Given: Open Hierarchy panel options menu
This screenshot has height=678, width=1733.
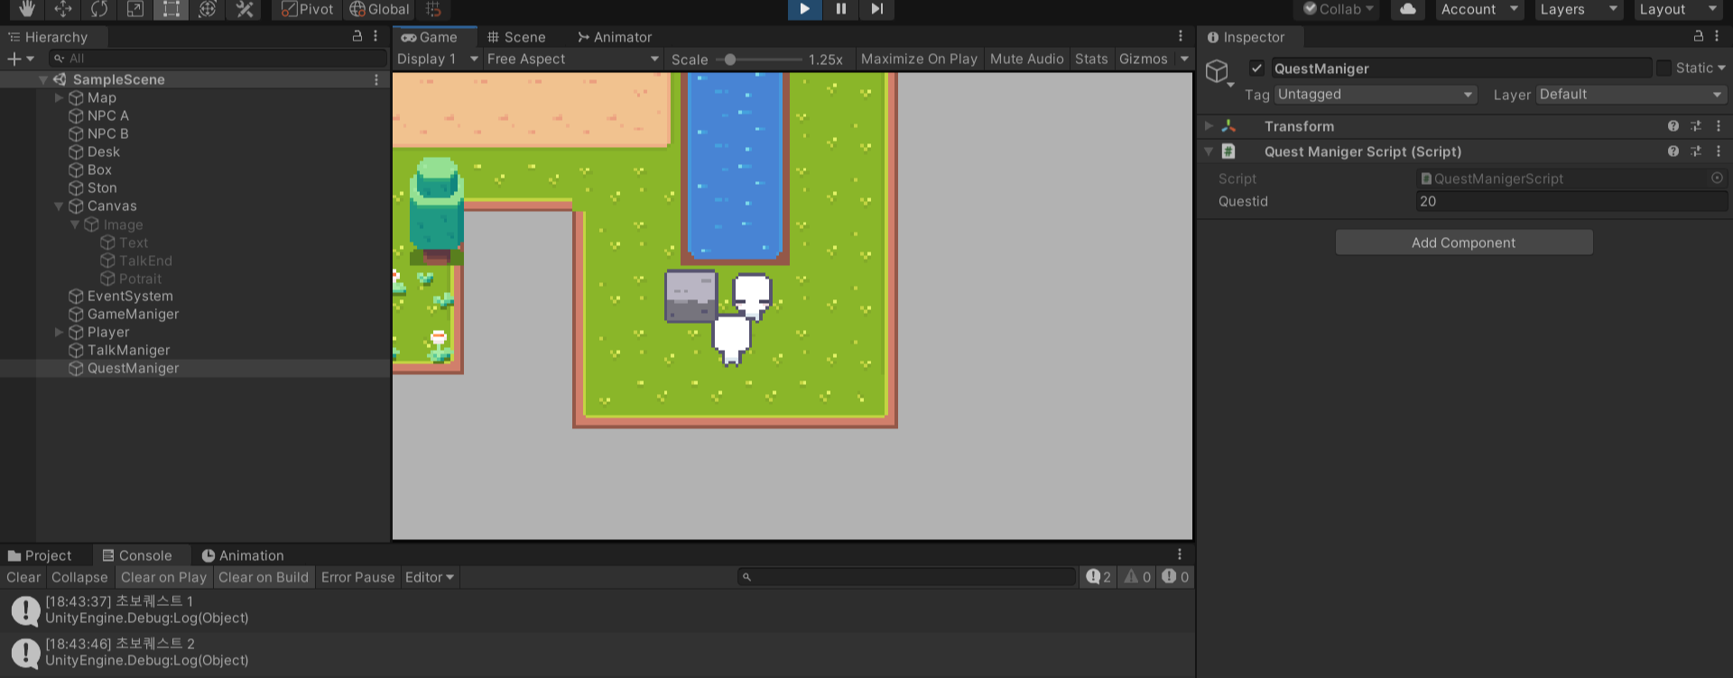Looking at the screenshot, I should pos(375,36).
